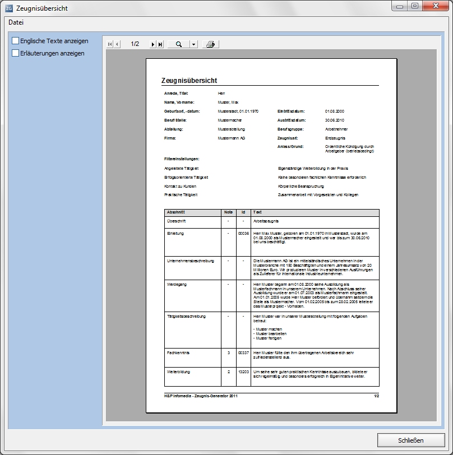Click the 'Tätigkeitsbeschreibung' row label

(x=186, y=316)
